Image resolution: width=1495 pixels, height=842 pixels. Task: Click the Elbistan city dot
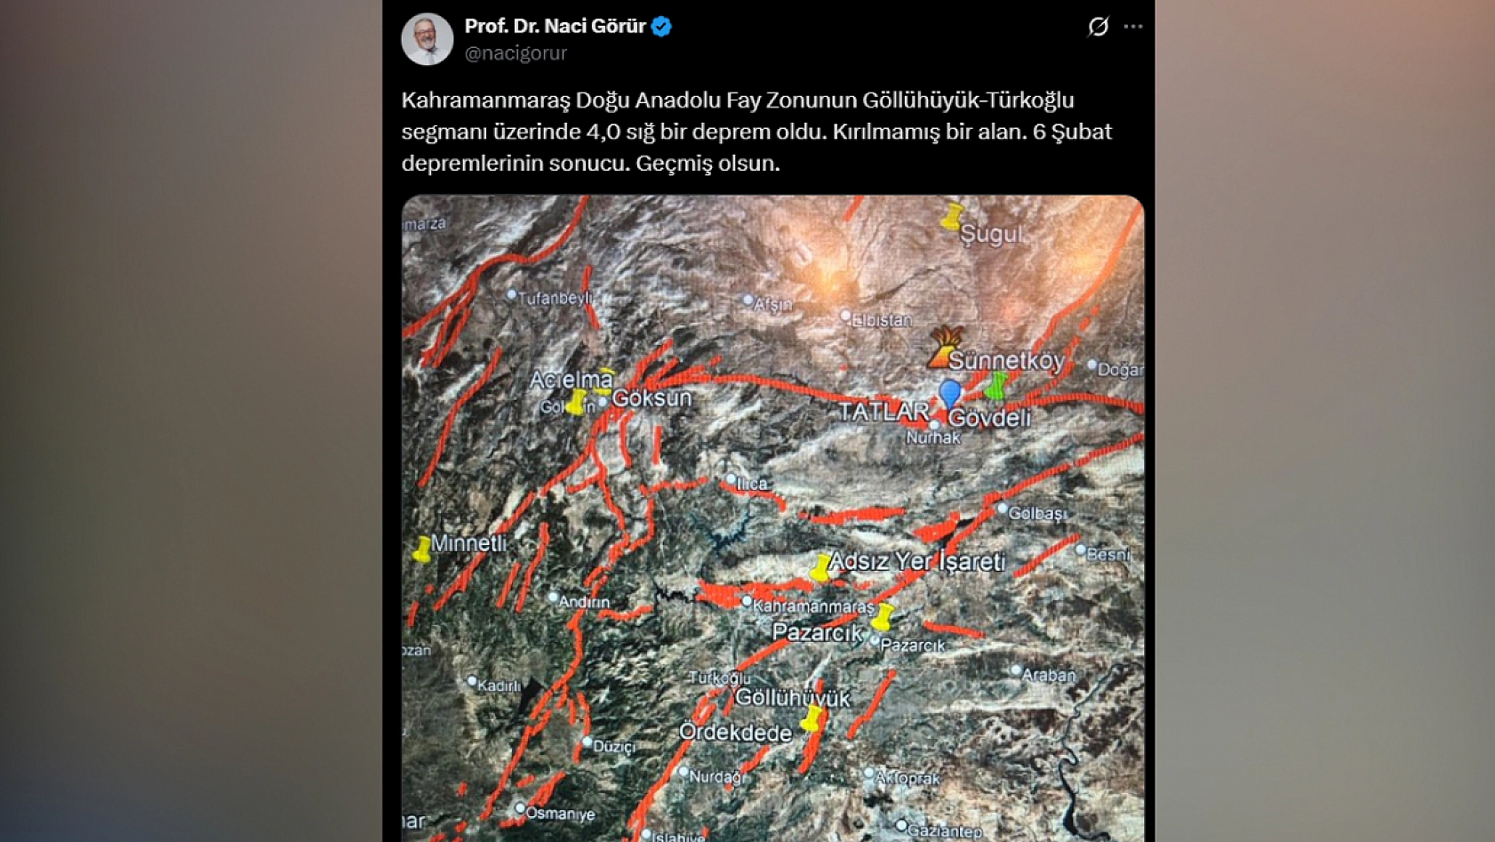(845, 316)
